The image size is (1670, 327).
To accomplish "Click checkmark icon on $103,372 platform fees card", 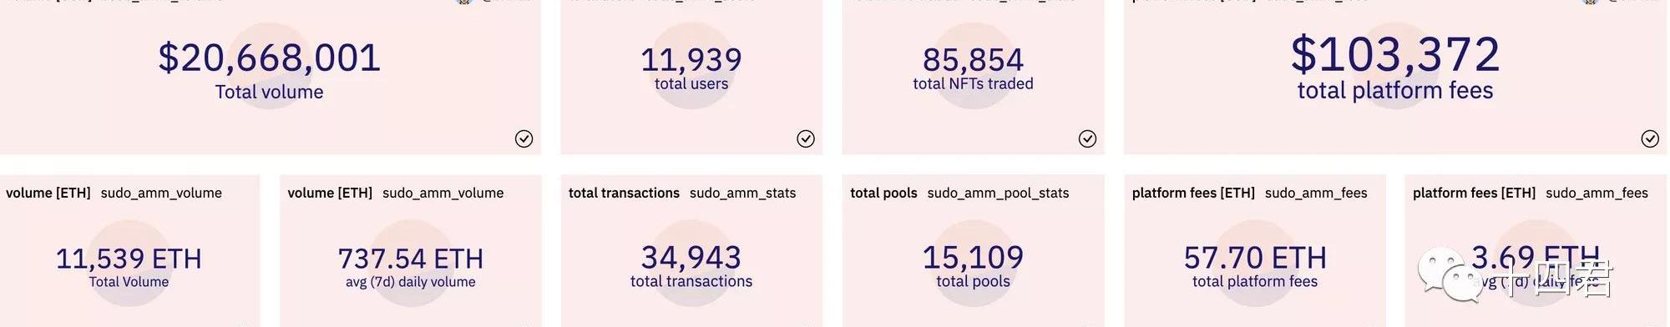I will pos(1650,138).
